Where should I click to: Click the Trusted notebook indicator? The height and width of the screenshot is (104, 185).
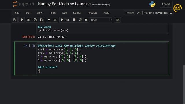click(x=129, y=13)
